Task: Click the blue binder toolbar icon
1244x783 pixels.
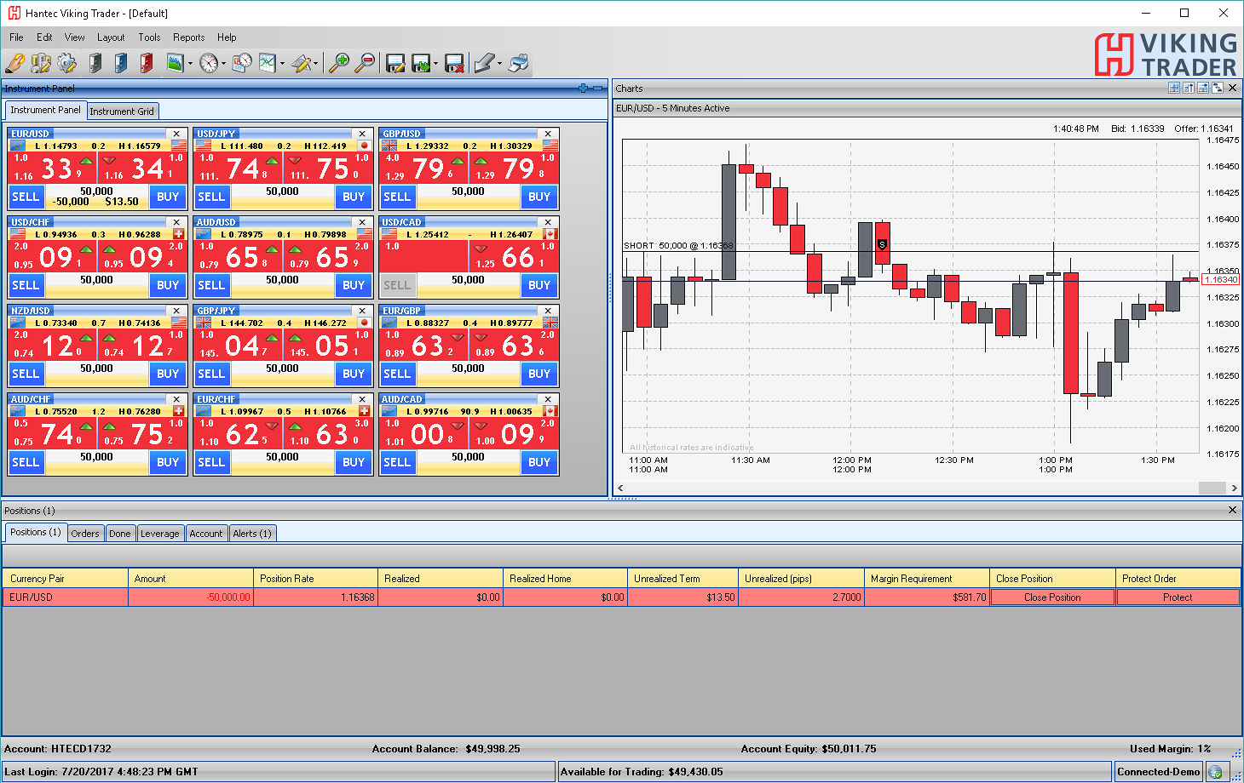Action: point(121,63)
